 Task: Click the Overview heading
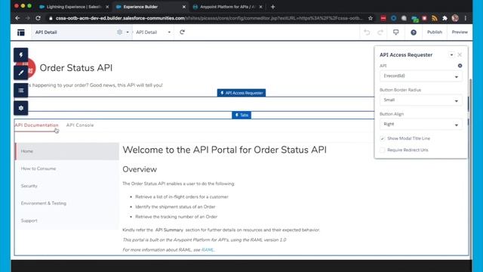(x=140, y=169)
